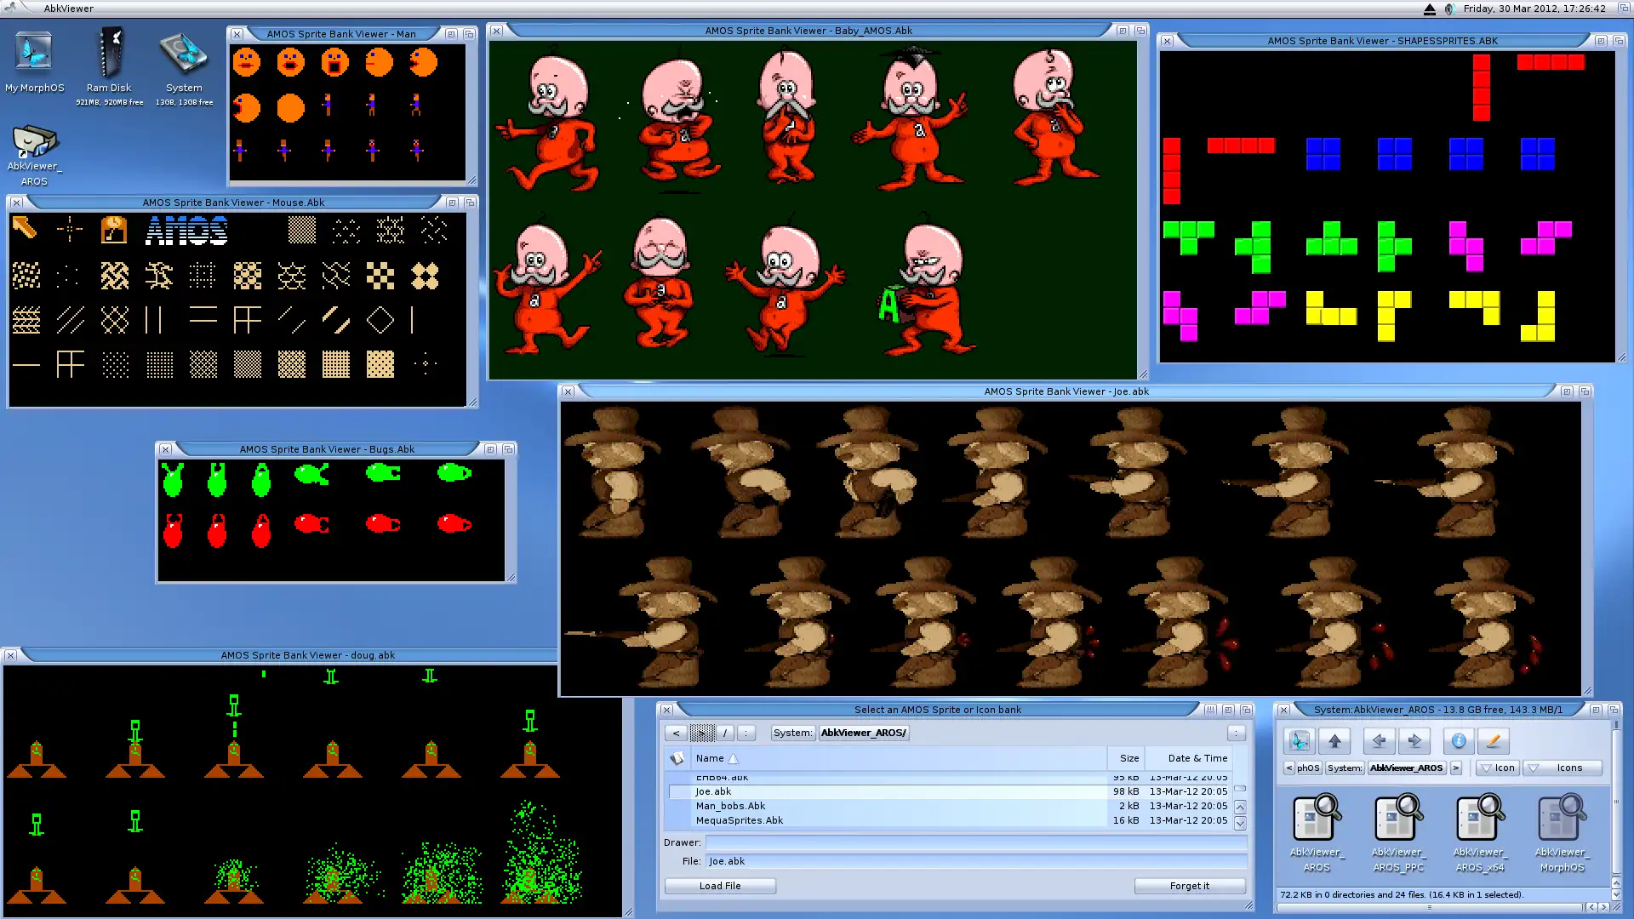Screen dimensions: 1634x919
Task: Click System: path segment in file requester
Action: point(792,733)
